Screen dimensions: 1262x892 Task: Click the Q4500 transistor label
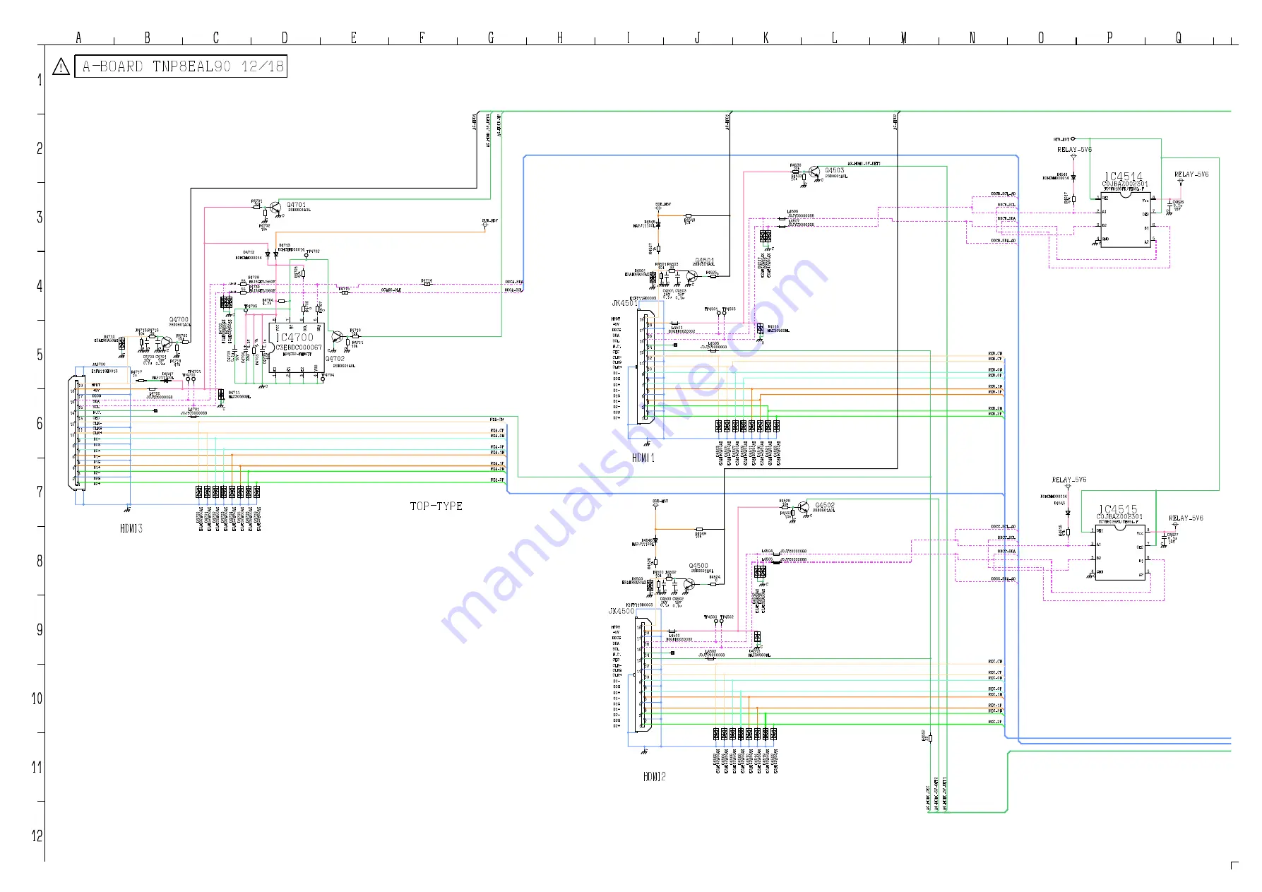(x=698, y=566)
